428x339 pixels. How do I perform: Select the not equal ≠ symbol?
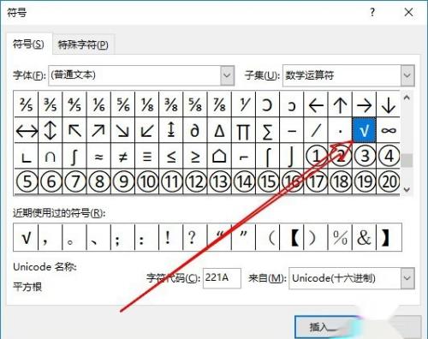[x=123, y=156]
